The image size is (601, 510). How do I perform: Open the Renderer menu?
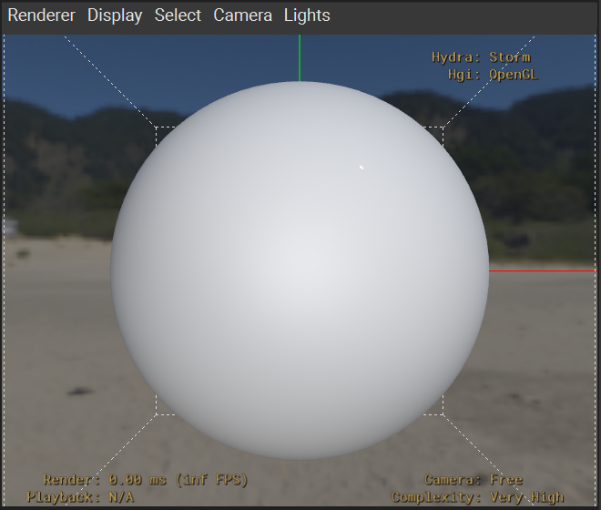41,15
